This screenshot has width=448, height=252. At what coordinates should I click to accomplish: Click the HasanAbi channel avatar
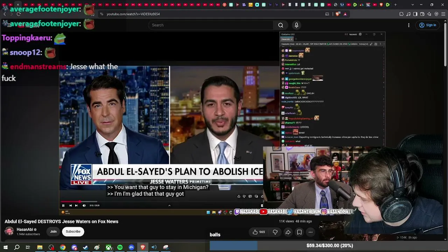9,231
